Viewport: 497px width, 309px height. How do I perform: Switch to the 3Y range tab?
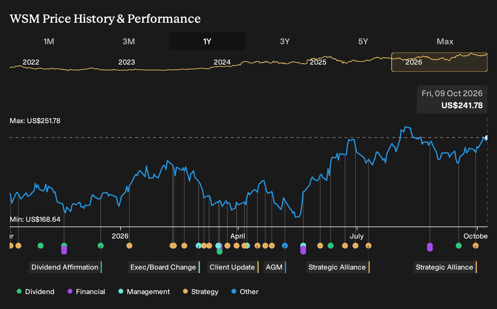(x=285, y=41)
